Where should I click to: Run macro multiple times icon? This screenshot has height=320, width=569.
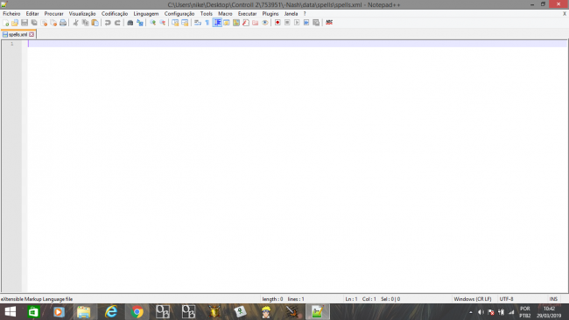point(306,23)
